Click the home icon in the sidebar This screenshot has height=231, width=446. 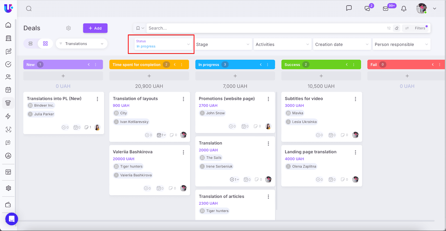click(x=8, y=25)
